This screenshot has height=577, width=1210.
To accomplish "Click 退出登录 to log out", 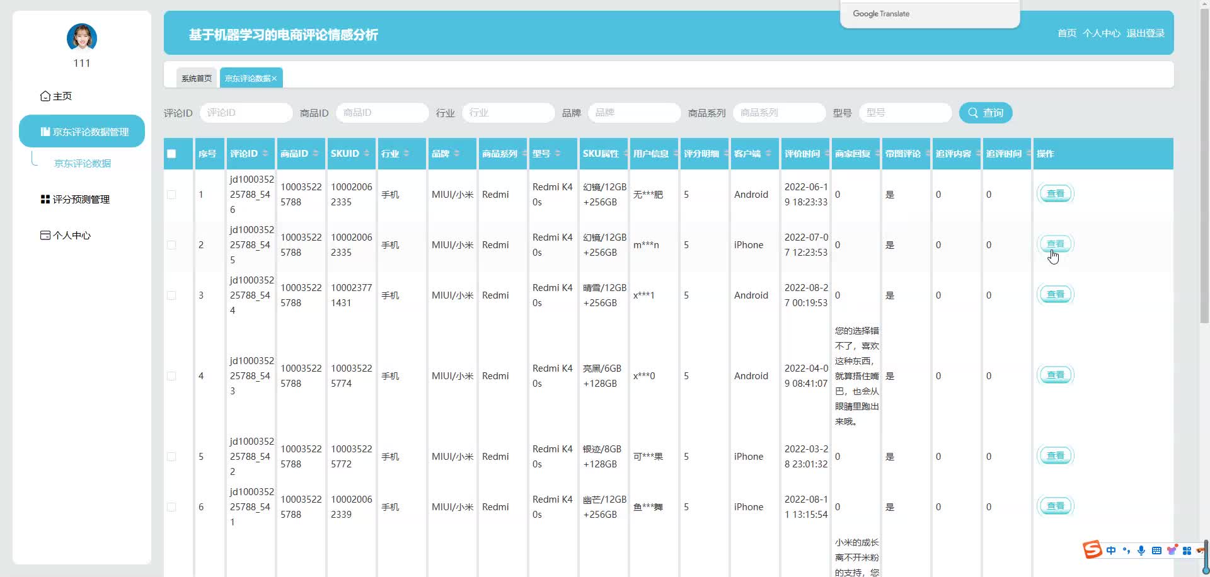I will [1145, 33].
